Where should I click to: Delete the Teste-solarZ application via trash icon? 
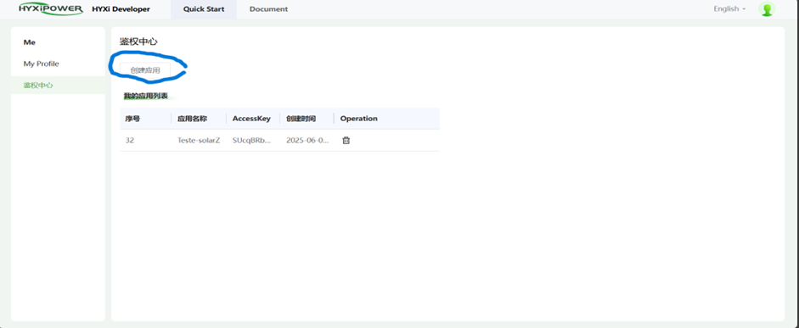coord(346,141)
